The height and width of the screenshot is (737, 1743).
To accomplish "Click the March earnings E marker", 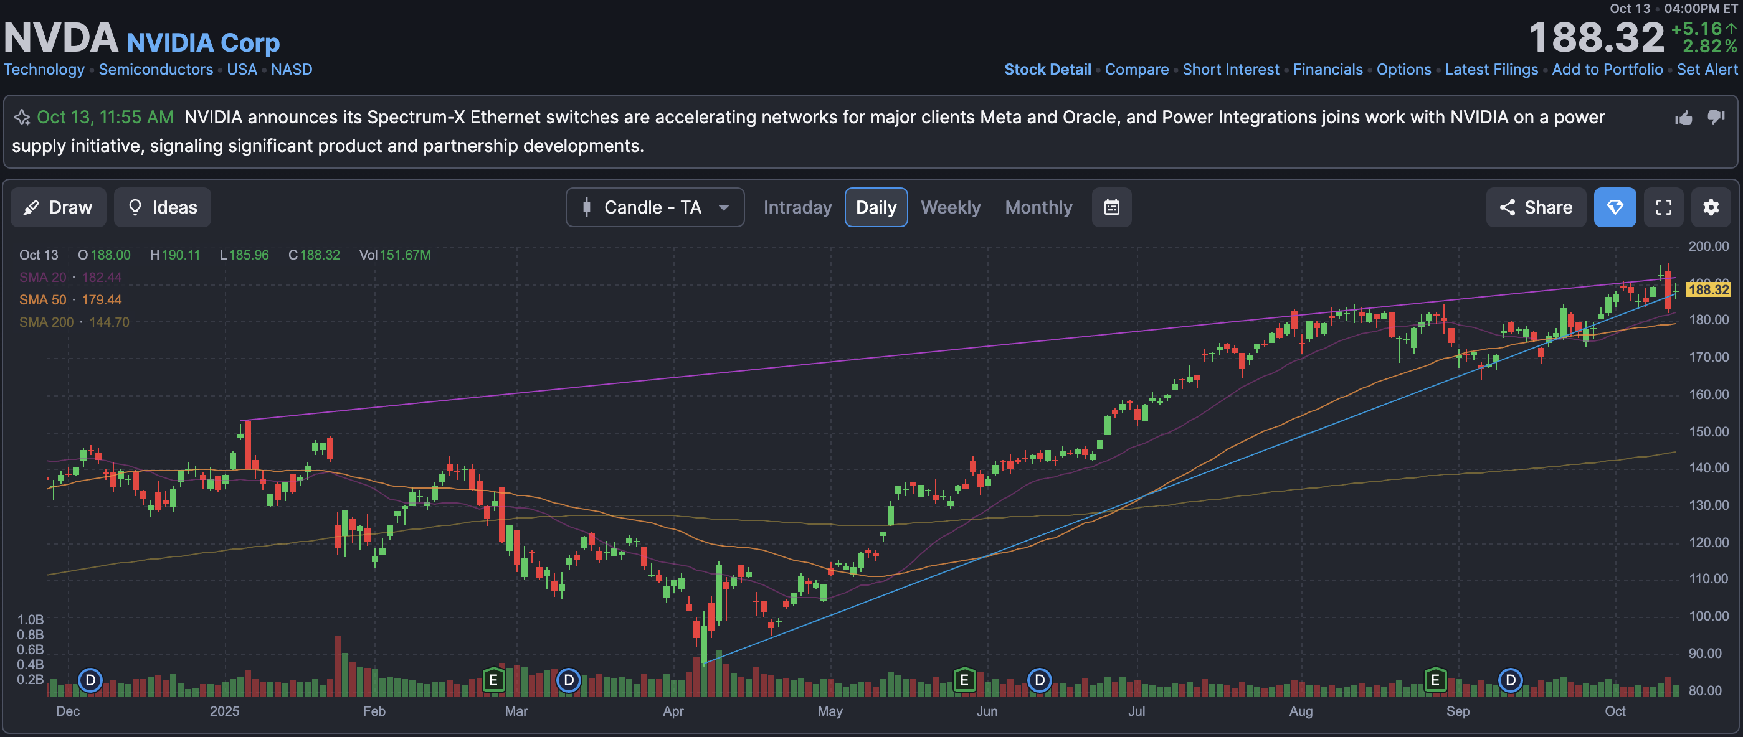I will coord(493,680).
